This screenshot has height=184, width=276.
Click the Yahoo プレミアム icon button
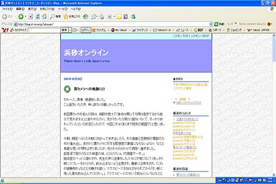click(x=99, y=30)
